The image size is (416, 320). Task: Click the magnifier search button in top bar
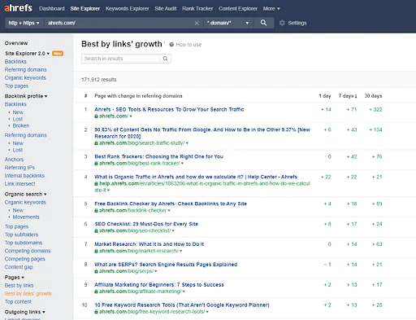[x=263, y=23]
